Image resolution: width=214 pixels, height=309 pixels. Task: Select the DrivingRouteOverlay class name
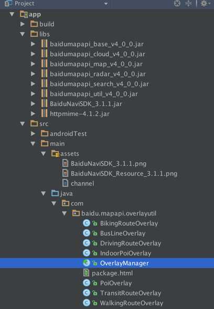pos(131,243)
